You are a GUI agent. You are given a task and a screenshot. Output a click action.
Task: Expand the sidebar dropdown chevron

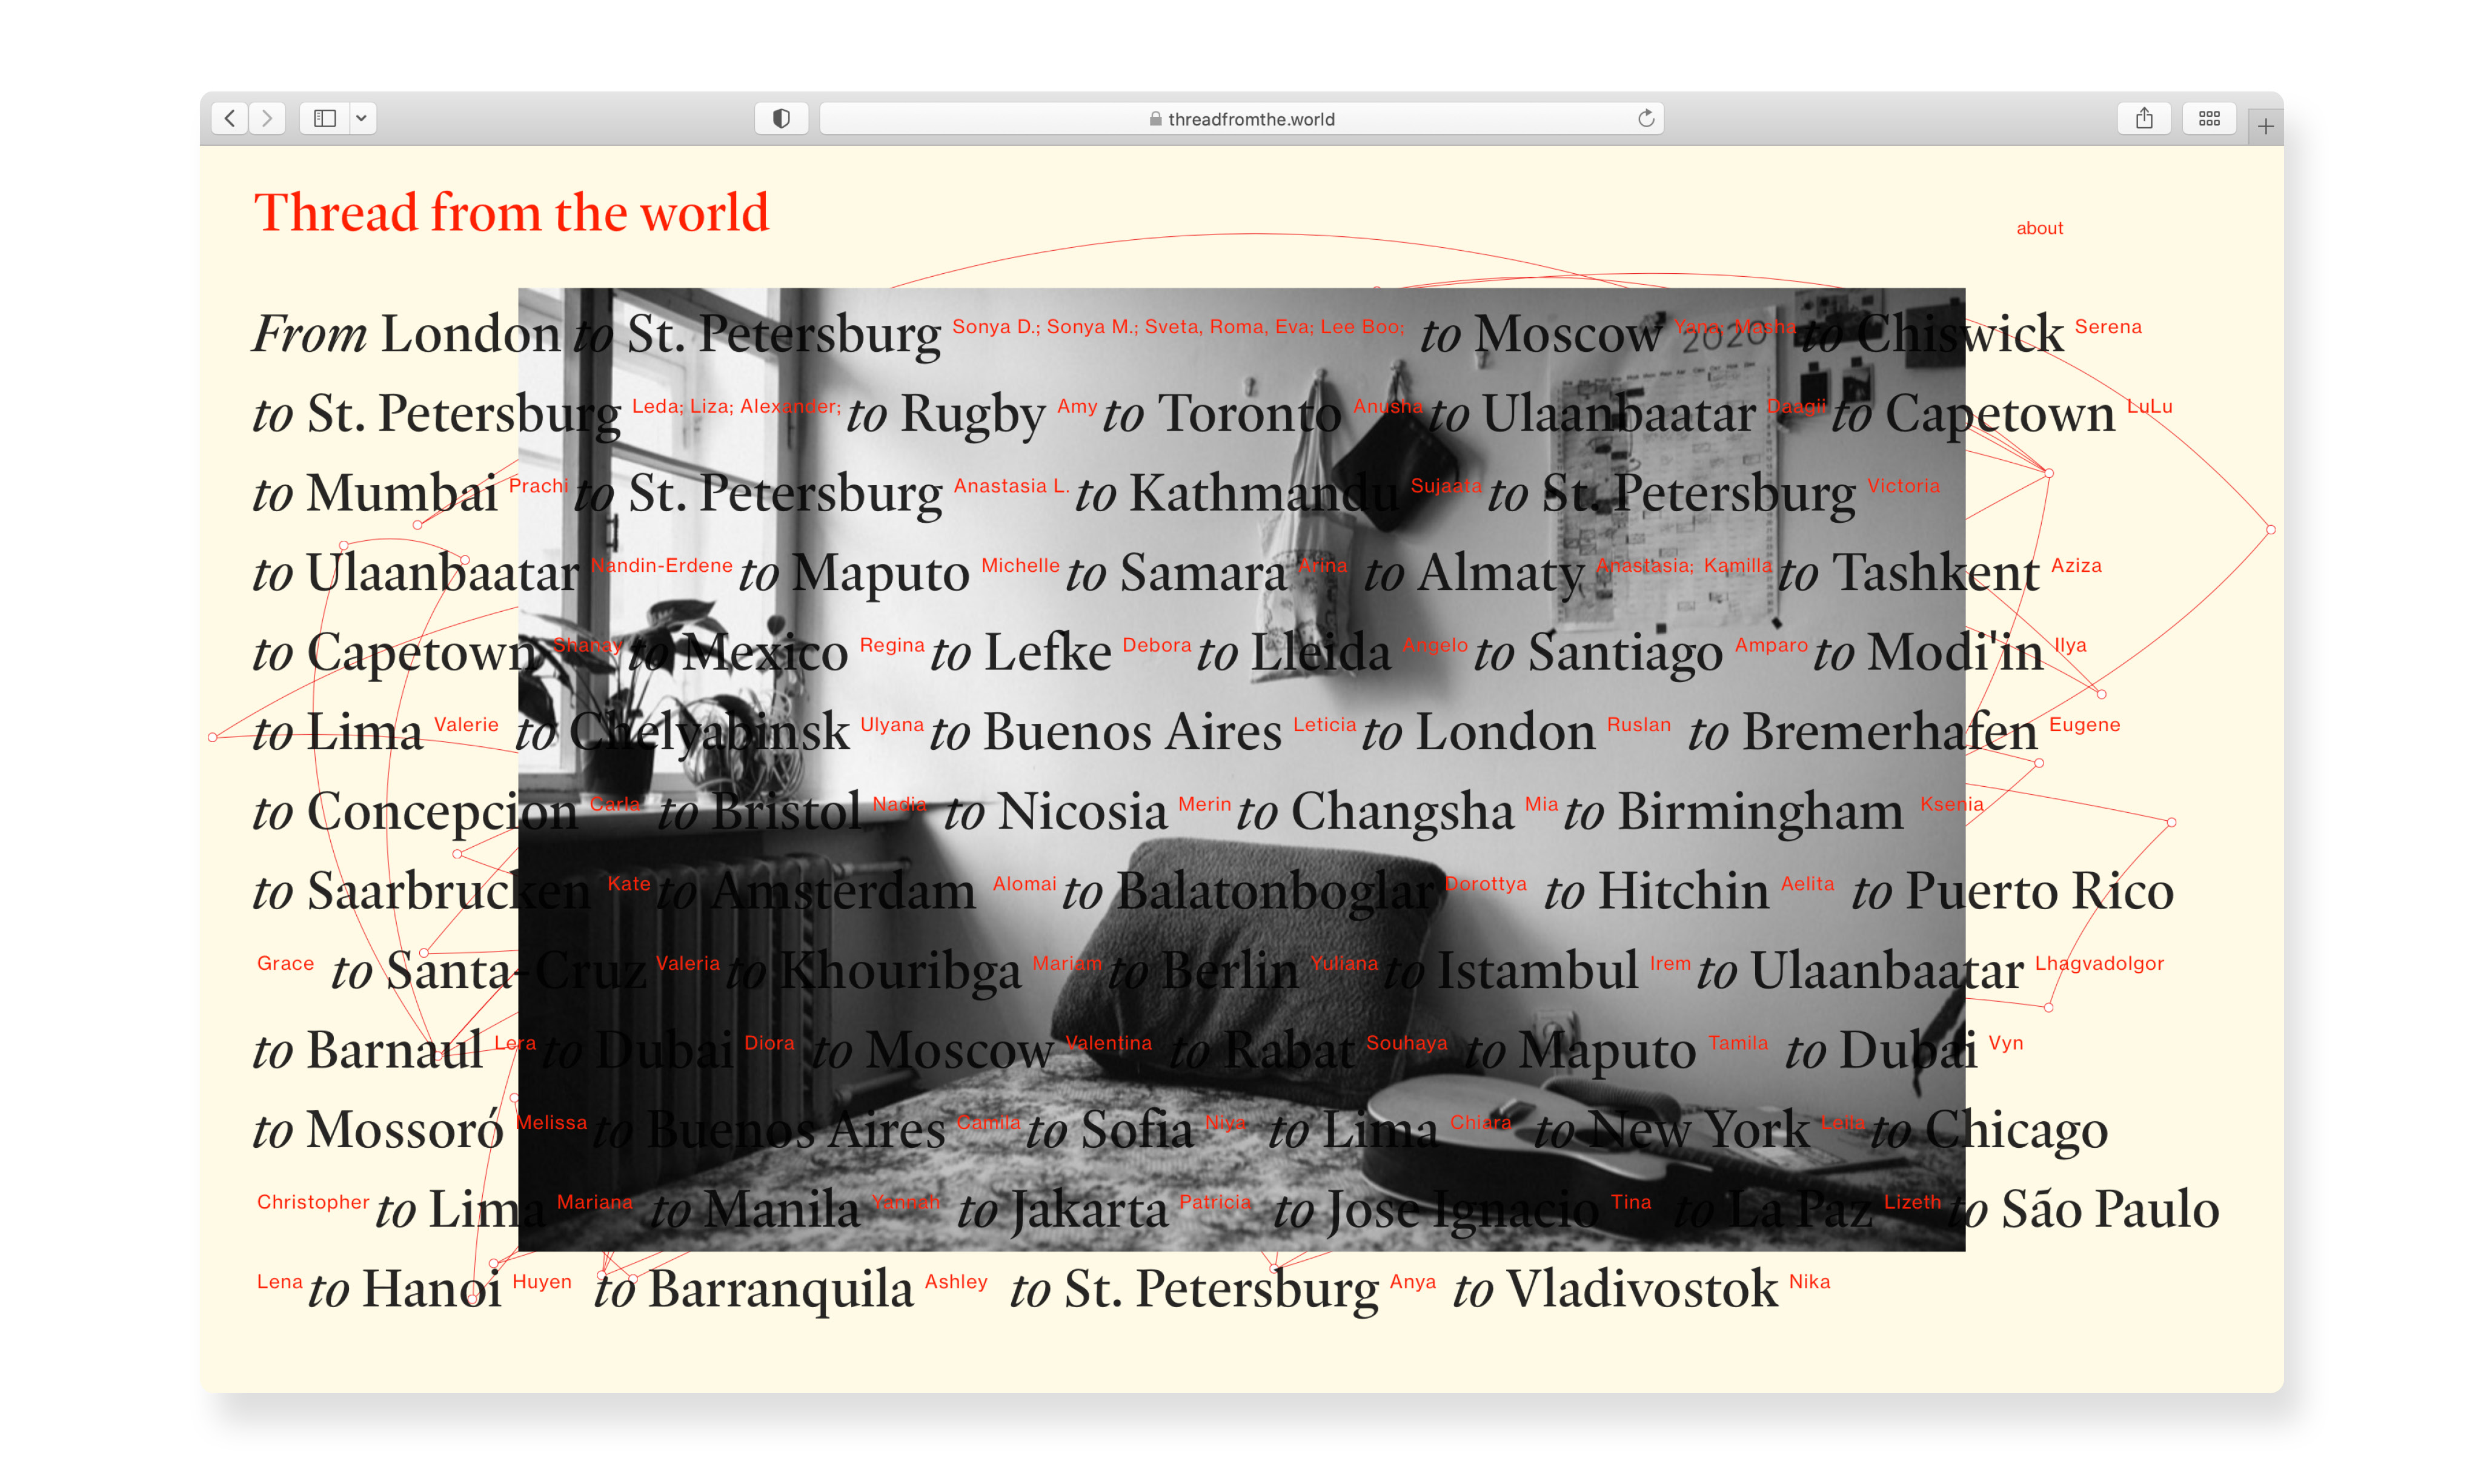click(x=362, y=118)
